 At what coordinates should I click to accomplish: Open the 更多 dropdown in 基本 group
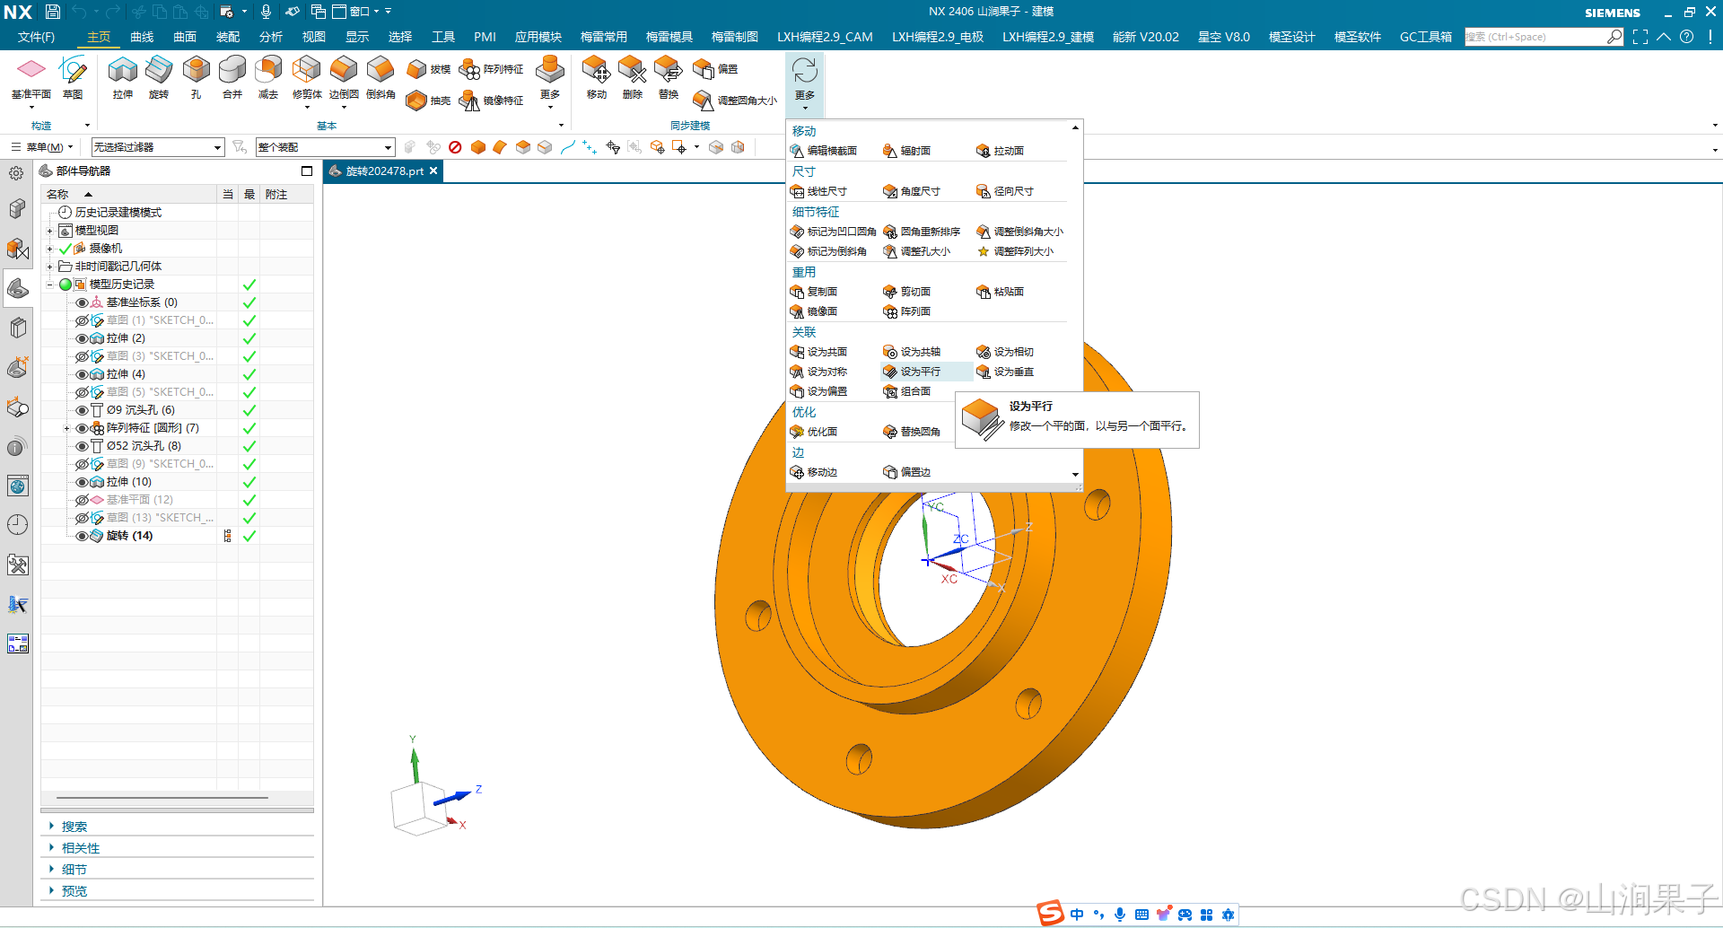[x=550, y=83]
